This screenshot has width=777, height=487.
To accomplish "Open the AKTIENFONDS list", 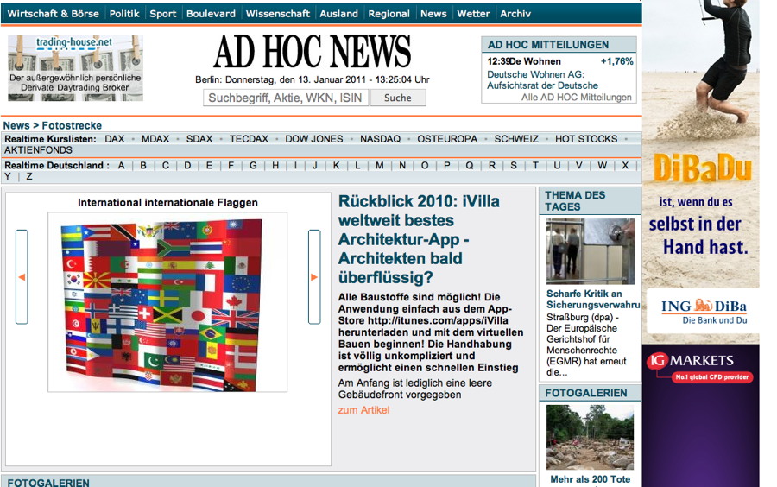I will click(x=38, y=150).
